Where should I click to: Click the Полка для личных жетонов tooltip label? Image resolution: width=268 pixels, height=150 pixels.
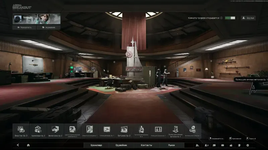[x=251, y=79]
